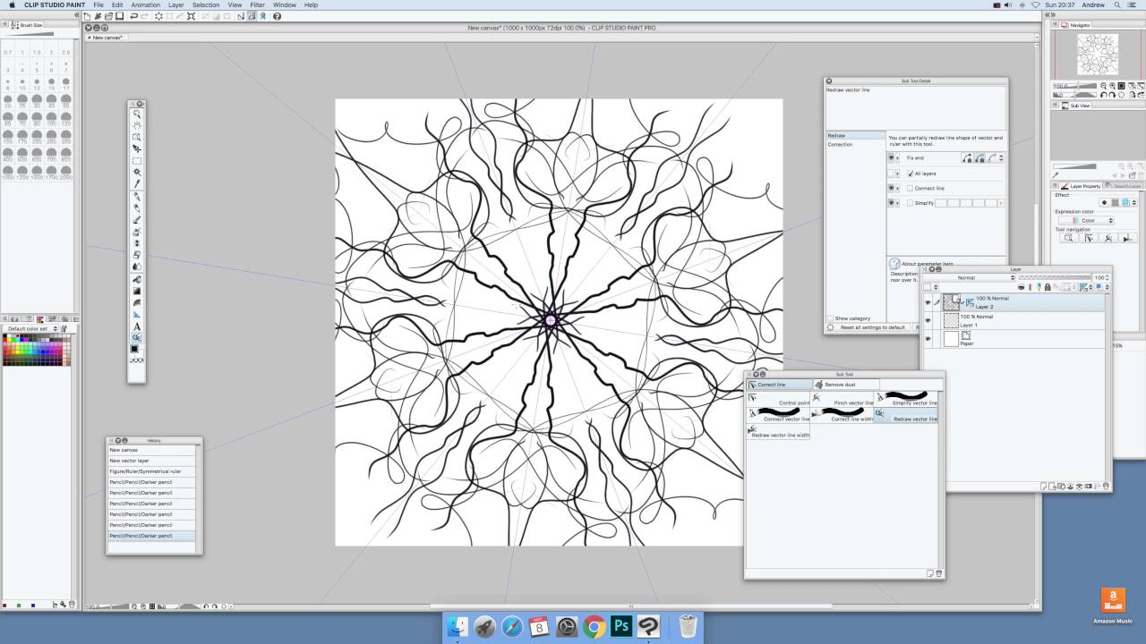The image size is (1146, 644).
Task: Select the Text tool marked A
Action: 137,326
